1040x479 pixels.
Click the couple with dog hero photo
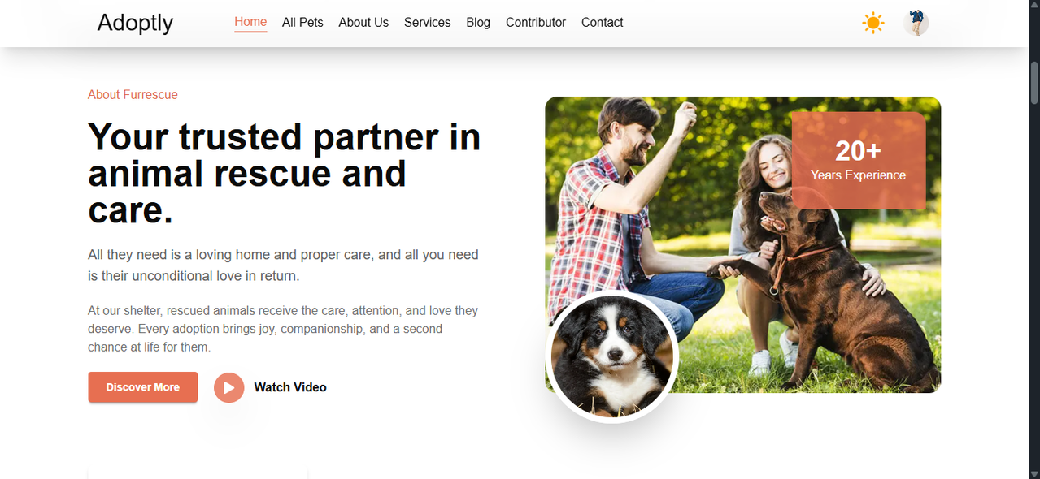[742, 244]
